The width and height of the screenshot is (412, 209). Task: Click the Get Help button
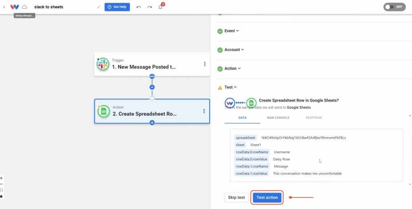coord(117,7)
